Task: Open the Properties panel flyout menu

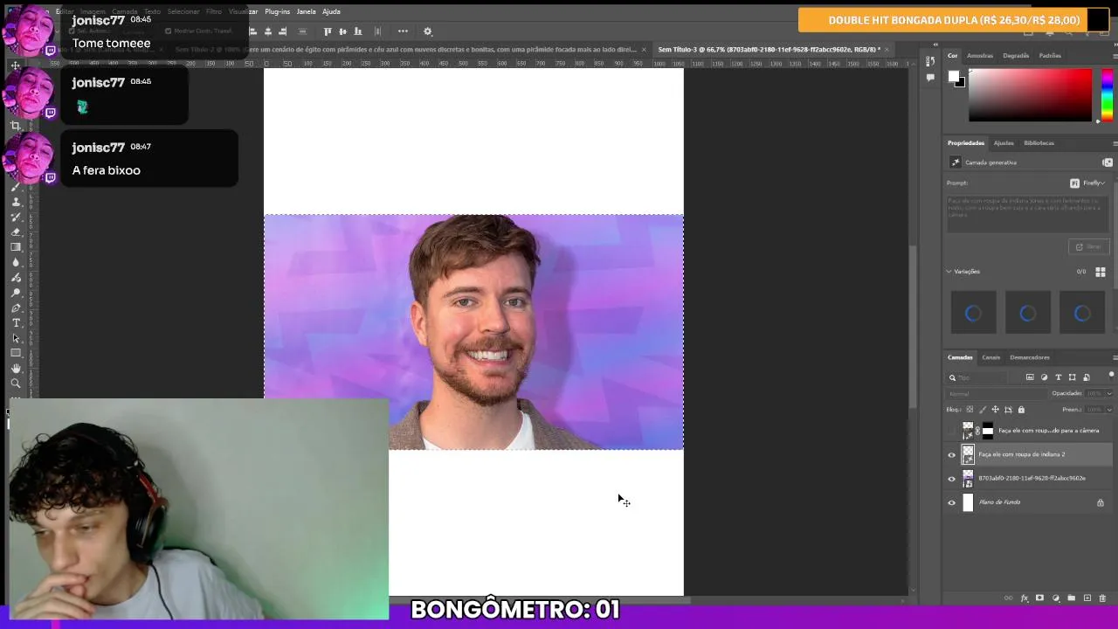Action: [x=1115, y=143]
